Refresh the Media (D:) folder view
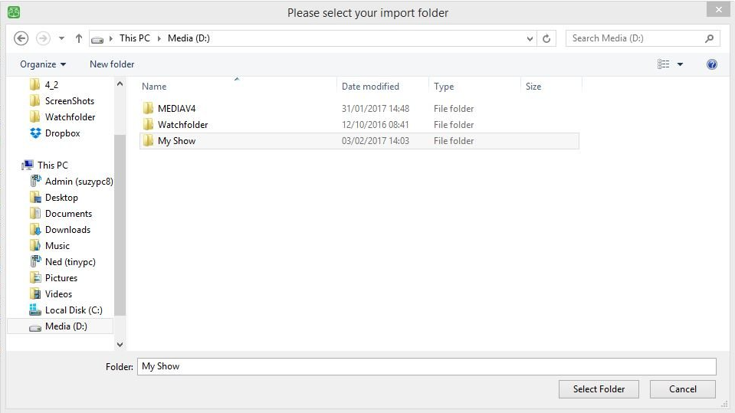735x413 pixels. click(x=546, y=38)
